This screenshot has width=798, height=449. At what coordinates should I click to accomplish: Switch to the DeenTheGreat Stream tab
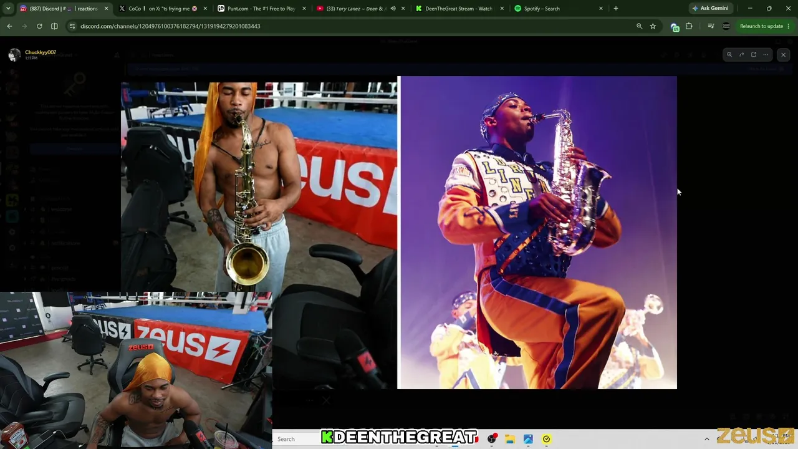click(460, 9)
